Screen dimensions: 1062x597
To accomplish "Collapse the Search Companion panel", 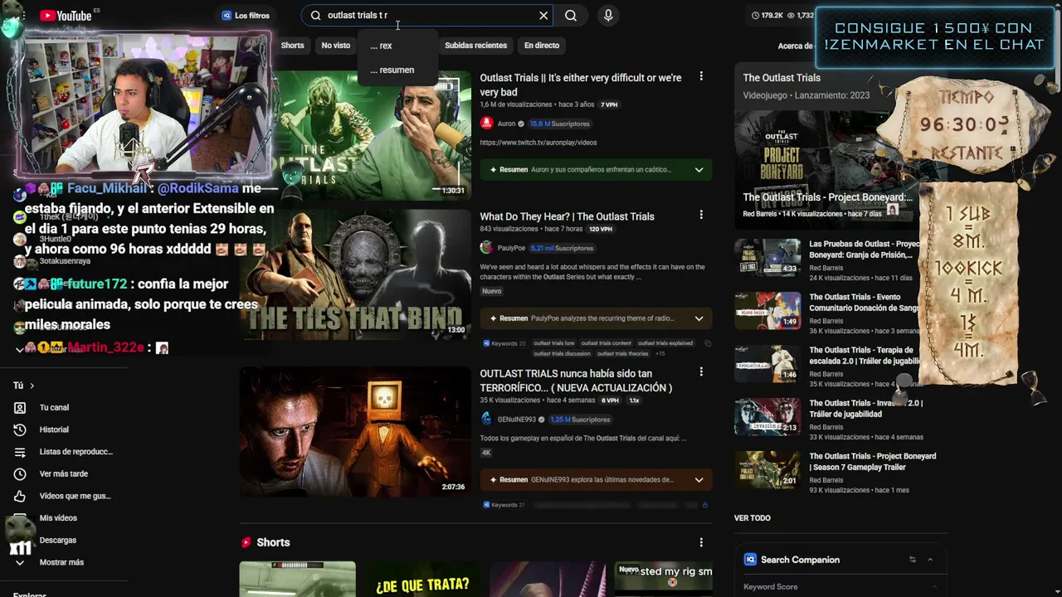I will (x=930, y=560).
